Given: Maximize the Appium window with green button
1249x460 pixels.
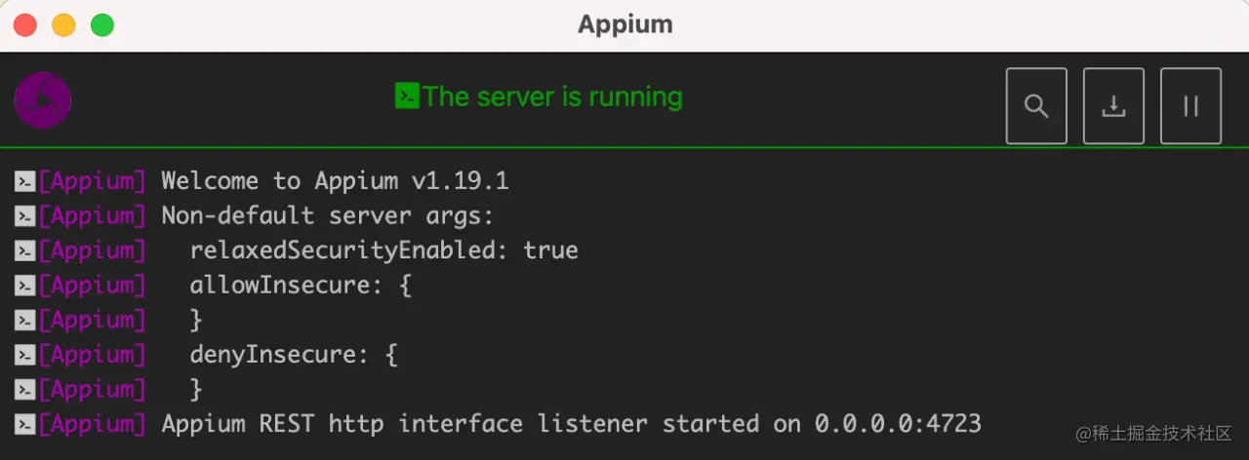Looking at the screenshot, I should tap(102, 25).
